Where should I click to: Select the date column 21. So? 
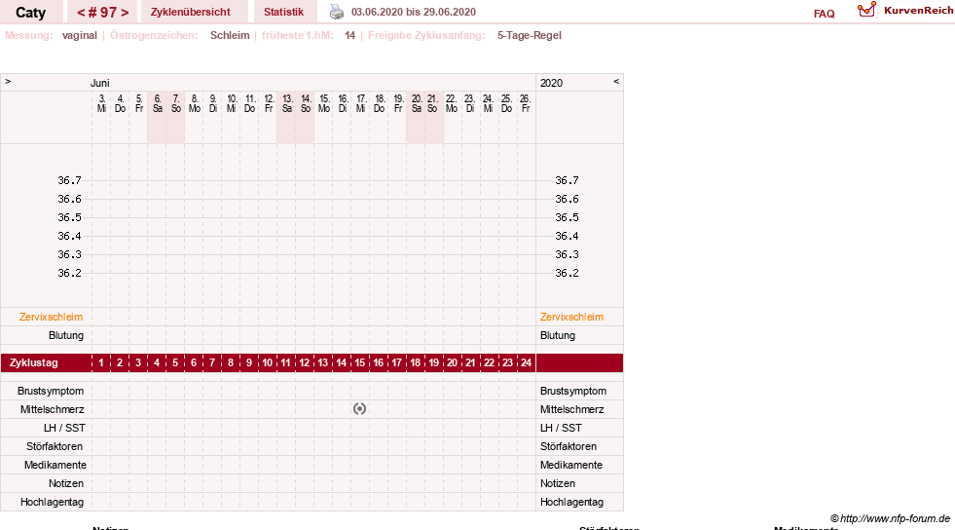click(432, 103)
